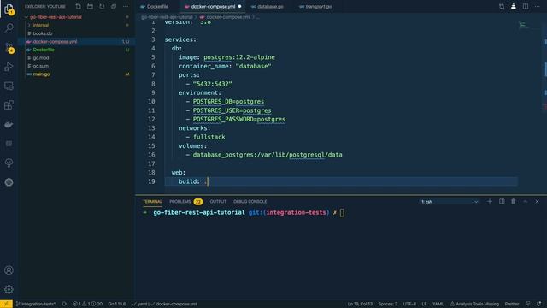Open the OUTPUT panel tab
Screen dimensions: 547x308
click(218, 202)
